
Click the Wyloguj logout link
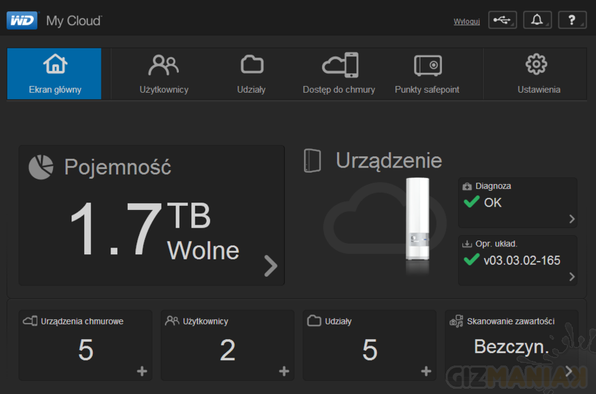click(x=466, y=21)
